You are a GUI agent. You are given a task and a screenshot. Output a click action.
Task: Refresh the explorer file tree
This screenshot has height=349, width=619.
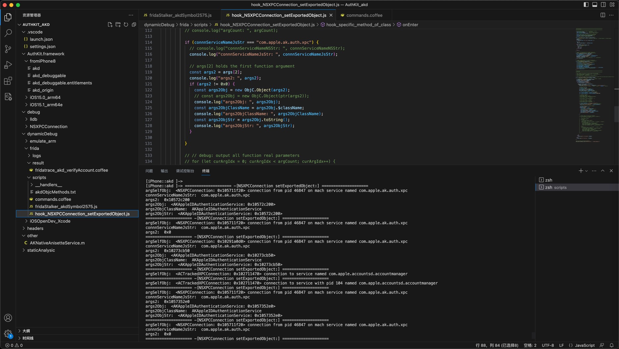126,24
